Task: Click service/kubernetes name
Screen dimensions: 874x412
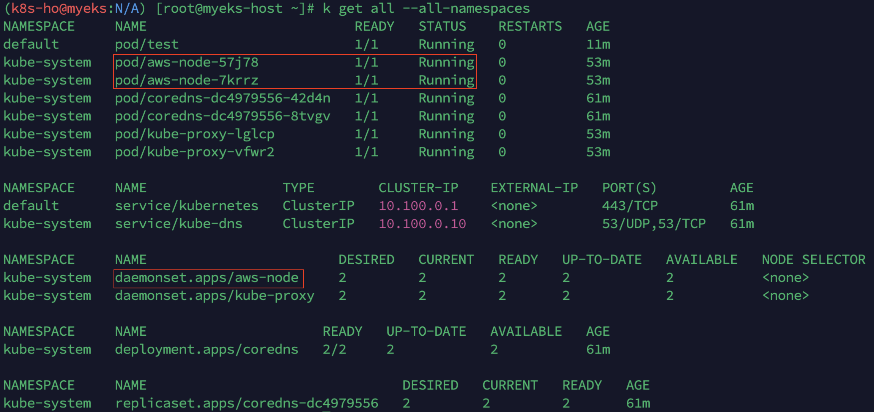Action: coord(187,206)
